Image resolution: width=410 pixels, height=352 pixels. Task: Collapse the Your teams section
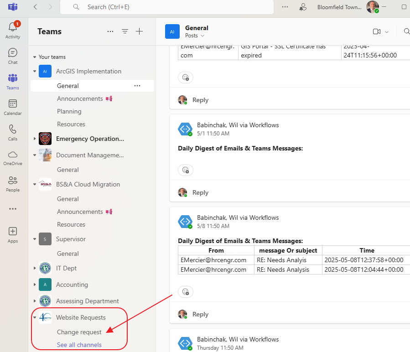(35, 57)
